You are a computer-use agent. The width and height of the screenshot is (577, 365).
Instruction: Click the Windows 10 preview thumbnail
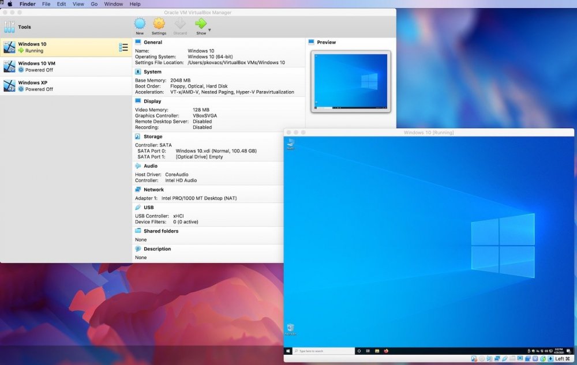click(x=351, y=81)
